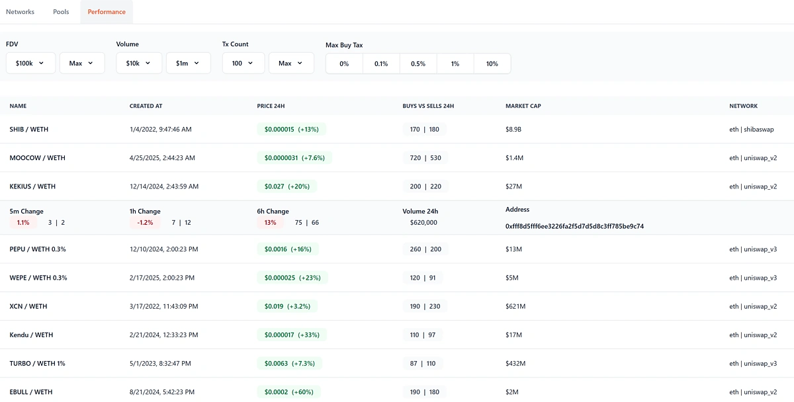Viewport: 794px width, 402px height.
Task: Select the 0.5% Max Buy Tax filter
Action: click(x=418, y=63)
